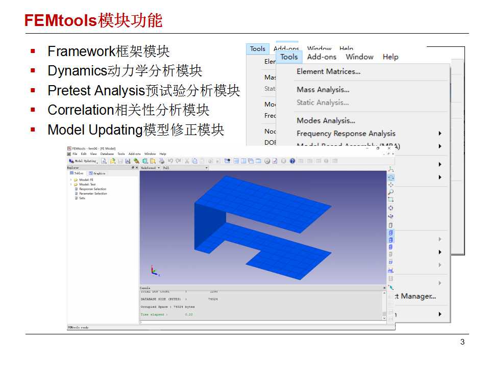490x367 pixels.
Task: Click the highlighted Tools menu in enlarged menu bar
Action: pos(289,57)
